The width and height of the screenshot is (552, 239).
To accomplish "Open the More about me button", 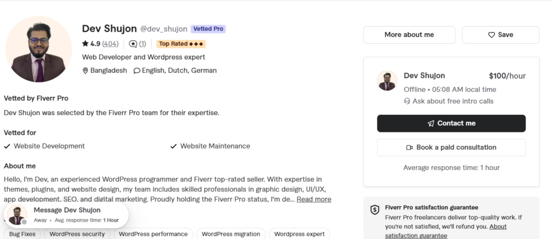I will (409, 35).
